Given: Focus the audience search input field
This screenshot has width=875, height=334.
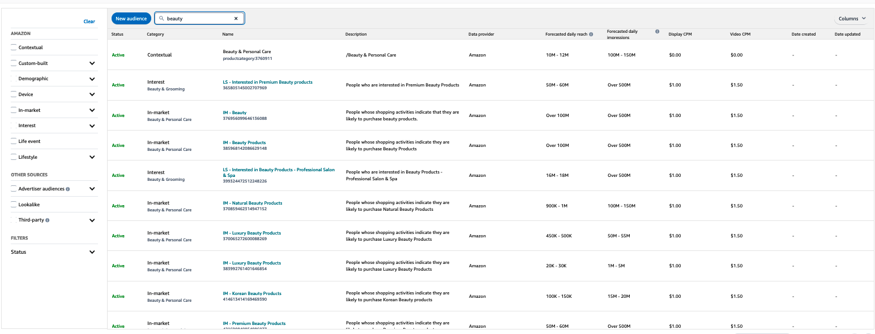Looking at the screenshot, I should coord(199,19).
